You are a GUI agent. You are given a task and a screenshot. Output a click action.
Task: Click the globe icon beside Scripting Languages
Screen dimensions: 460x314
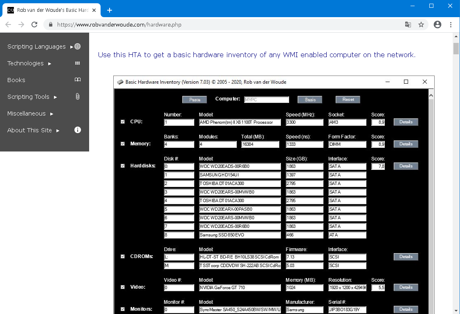[77, 46]
